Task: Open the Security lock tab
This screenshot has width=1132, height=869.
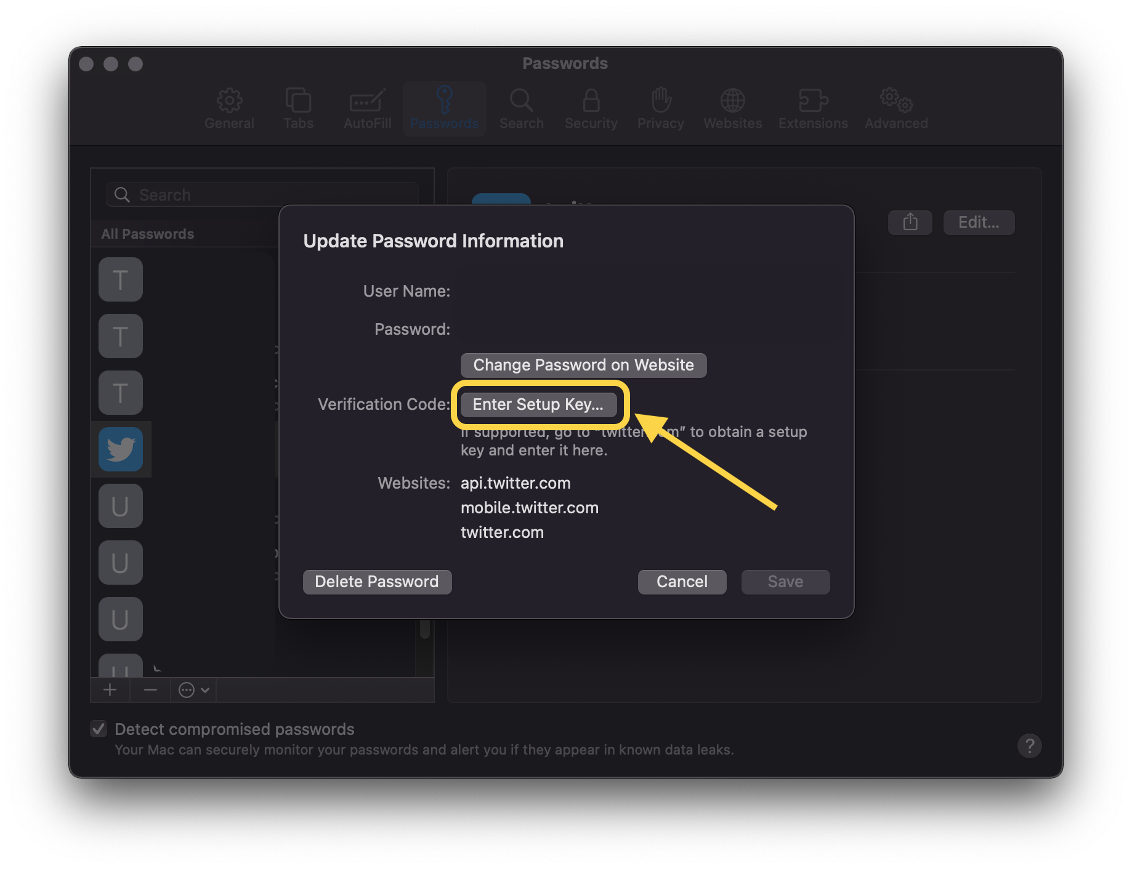Action: point(591,109)
